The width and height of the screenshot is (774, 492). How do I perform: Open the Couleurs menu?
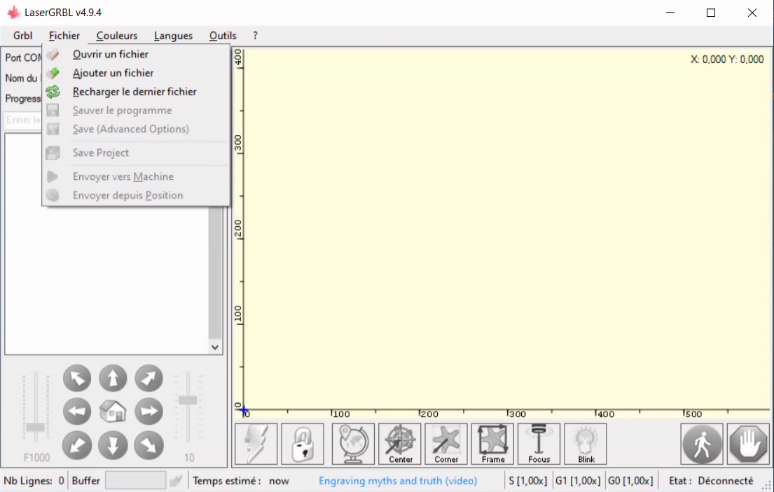coord(117,36)
